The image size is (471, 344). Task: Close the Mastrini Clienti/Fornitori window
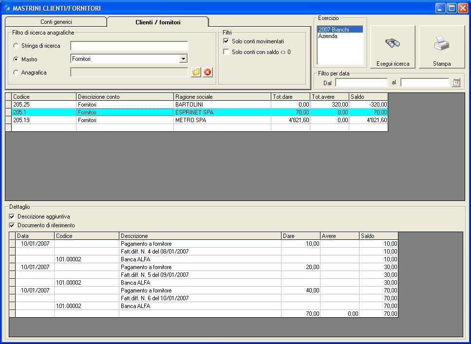[463, 8]
